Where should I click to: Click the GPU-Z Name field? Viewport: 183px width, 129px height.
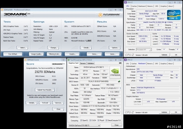coord(94,67)
